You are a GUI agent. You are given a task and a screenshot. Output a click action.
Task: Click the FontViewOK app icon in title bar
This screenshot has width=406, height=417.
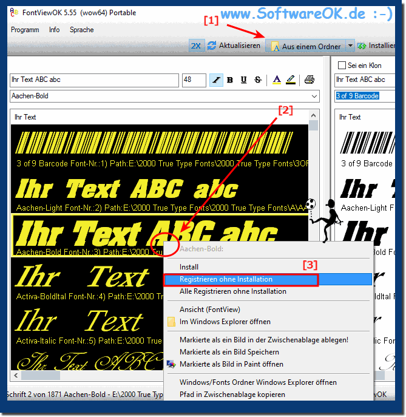[14, 12]
